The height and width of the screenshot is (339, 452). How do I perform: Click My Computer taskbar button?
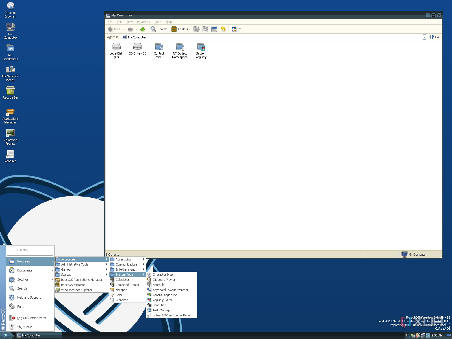click(x=39, y=335)
